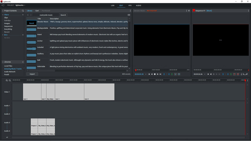251x141 pixels.
Task: Select the Audio Network library
Action: [x=10, y=72]
